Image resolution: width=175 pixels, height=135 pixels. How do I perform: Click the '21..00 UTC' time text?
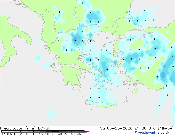[145, 128]
